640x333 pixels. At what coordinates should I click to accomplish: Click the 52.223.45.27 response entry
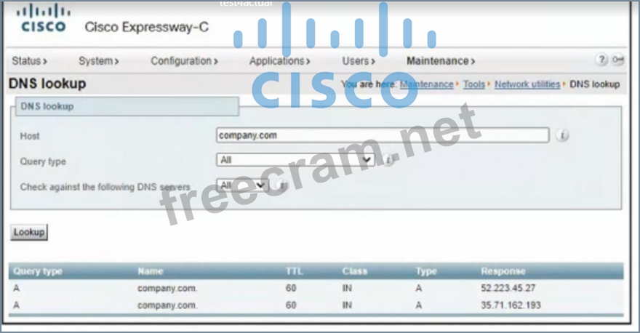tap(508, 288)
